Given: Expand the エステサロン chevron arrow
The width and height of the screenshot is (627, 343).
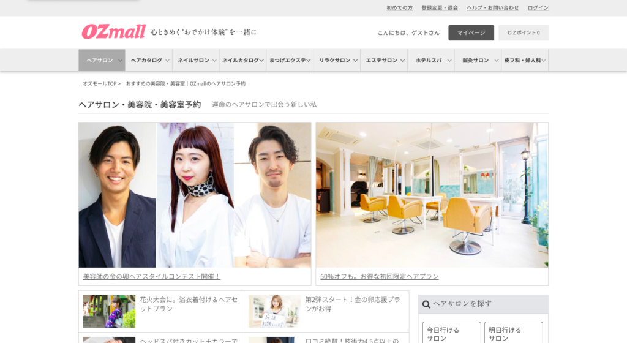Looking at the screenshot, I should (x=402, y=61).
